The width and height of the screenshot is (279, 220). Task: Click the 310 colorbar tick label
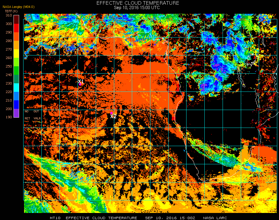click(9, 15)
